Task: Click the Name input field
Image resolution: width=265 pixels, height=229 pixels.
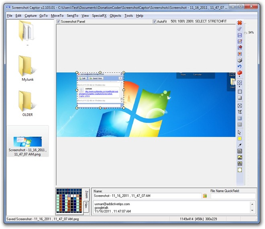Action: [147, 196]
